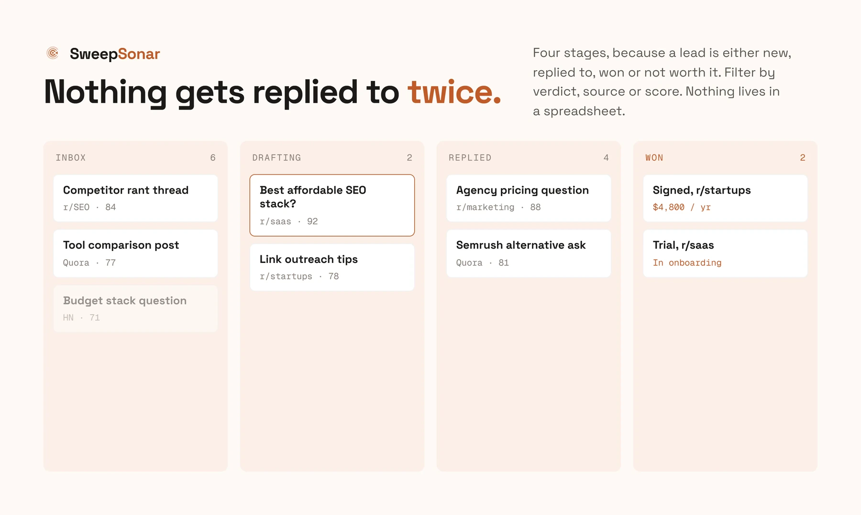The height and width of the screenshot is (515, 861).
Task: Open the Signed, r/startups won card
Action: pos(725,198)
